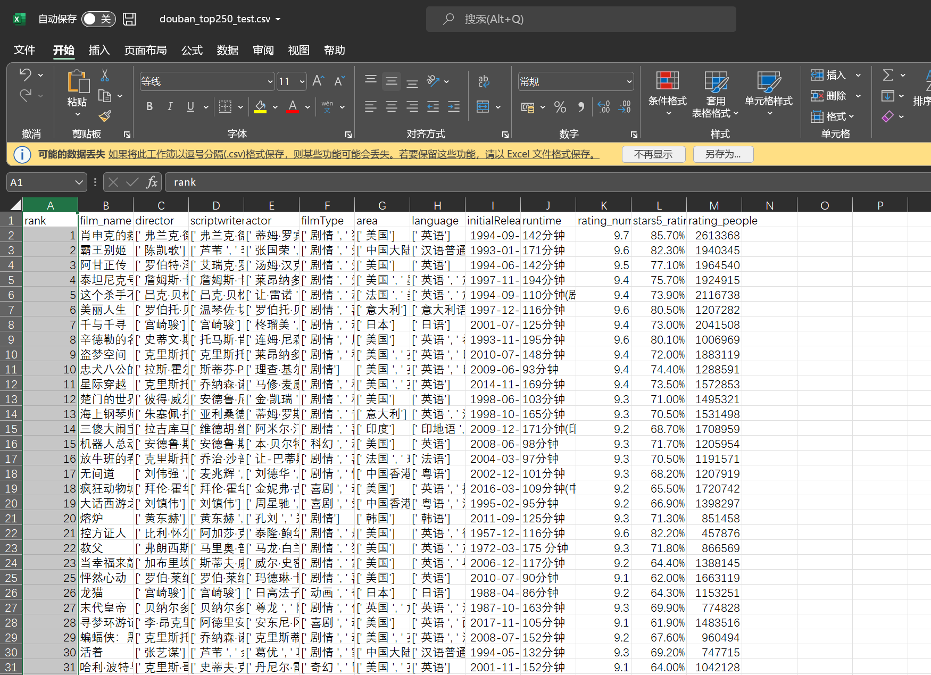931x675 pixels.
Task: Switch to the 页面布局 tab
Action: point(145,50)
